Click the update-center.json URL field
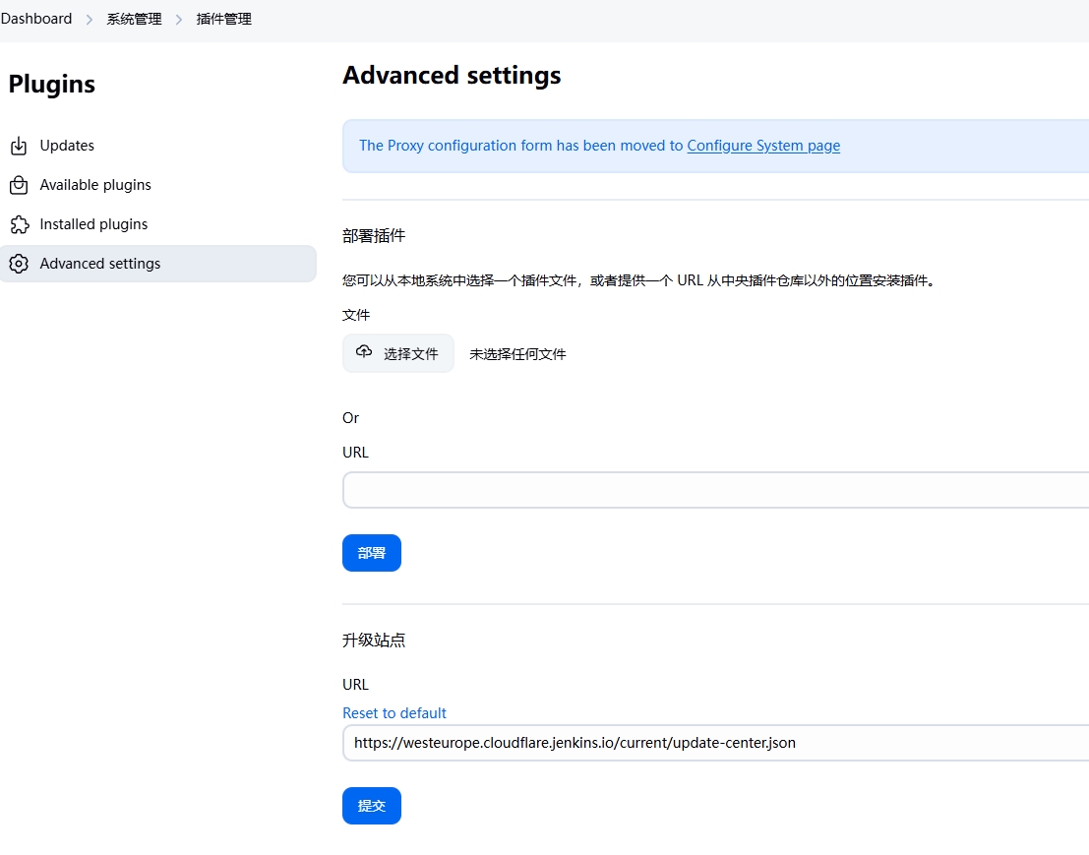 [x=715, y=743]
